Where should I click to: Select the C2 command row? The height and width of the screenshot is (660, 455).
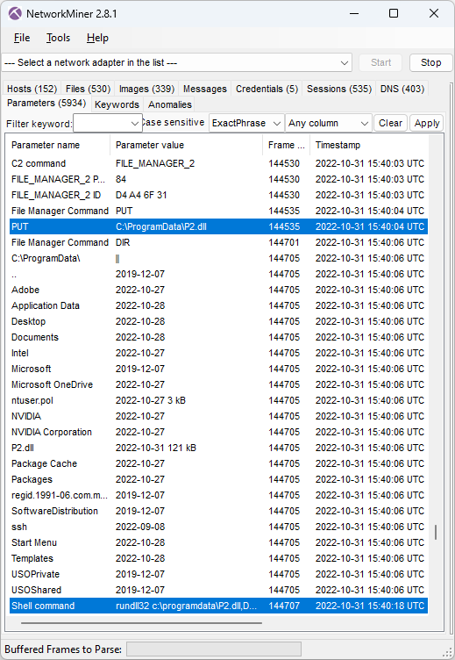[218, 163]
